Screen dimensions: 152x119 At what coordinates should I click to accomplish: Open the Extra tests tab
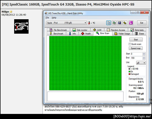137,30
